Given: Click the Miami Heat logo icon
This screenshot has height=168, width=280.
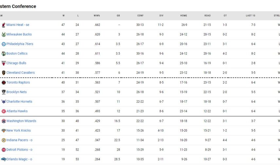Looking at the screenshot, I should coord(4,25).
